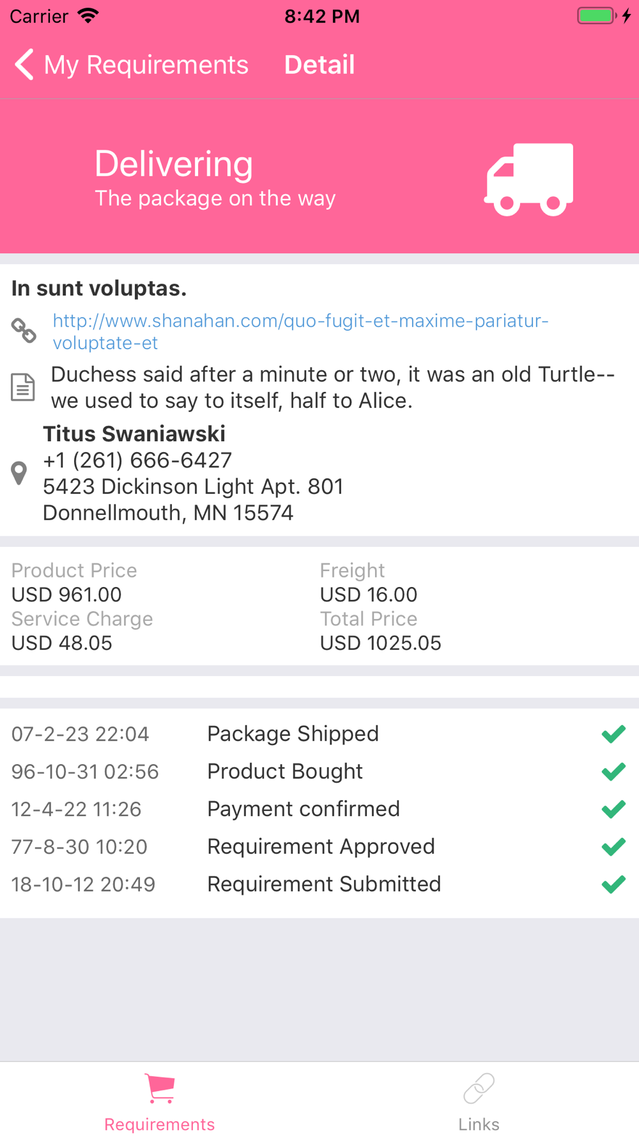This screenshot has width=639, height=1137.
Task: Tap the phone number +1 (261) 666-6427
Action: (137, 460)
